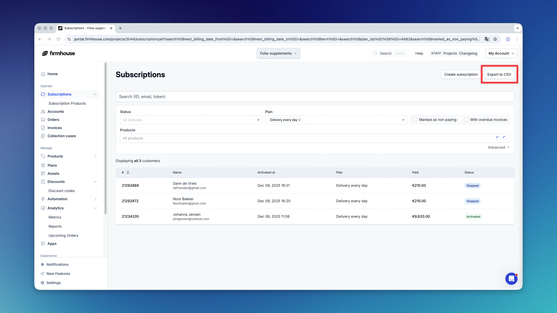Open Reports under Analytics

55,226
